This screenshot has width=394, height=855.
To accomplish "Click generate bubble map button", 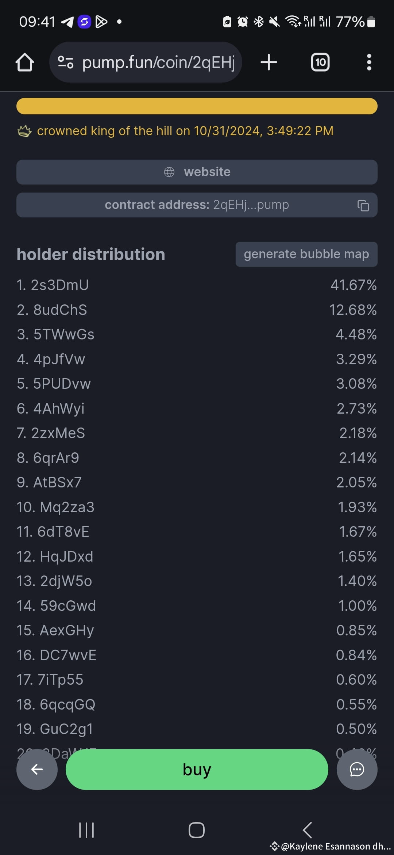I will tap(306, 254).
